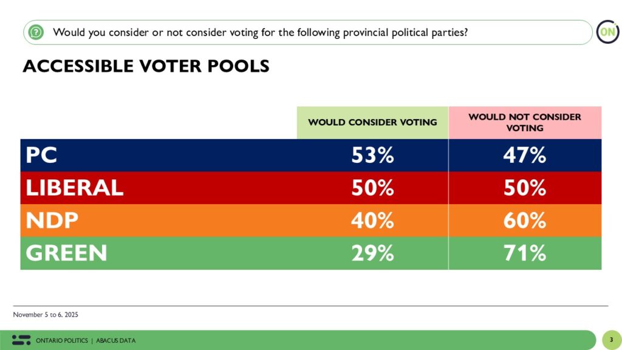This screenshot has width=622, height=350.
Task: Select the survey question text at top
Action: (260, 32)
